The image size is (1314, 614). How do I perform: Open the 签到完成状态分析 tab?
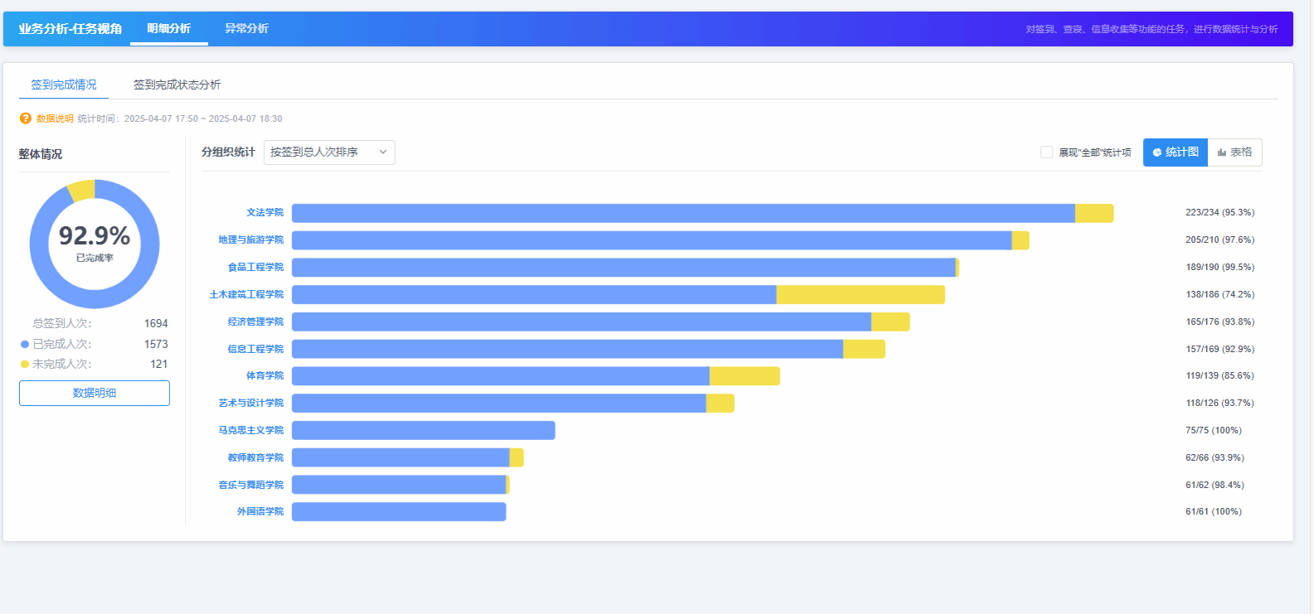177,85
